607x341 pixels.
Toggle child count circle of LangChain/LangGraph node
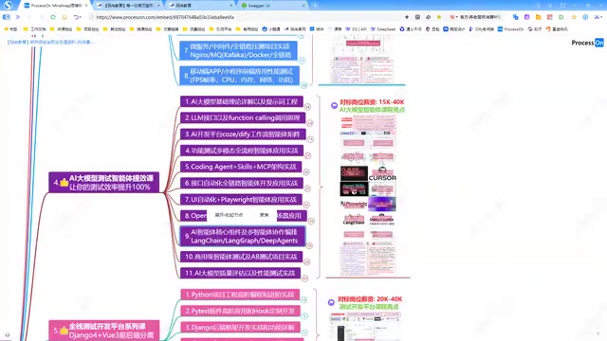(309, 245)
